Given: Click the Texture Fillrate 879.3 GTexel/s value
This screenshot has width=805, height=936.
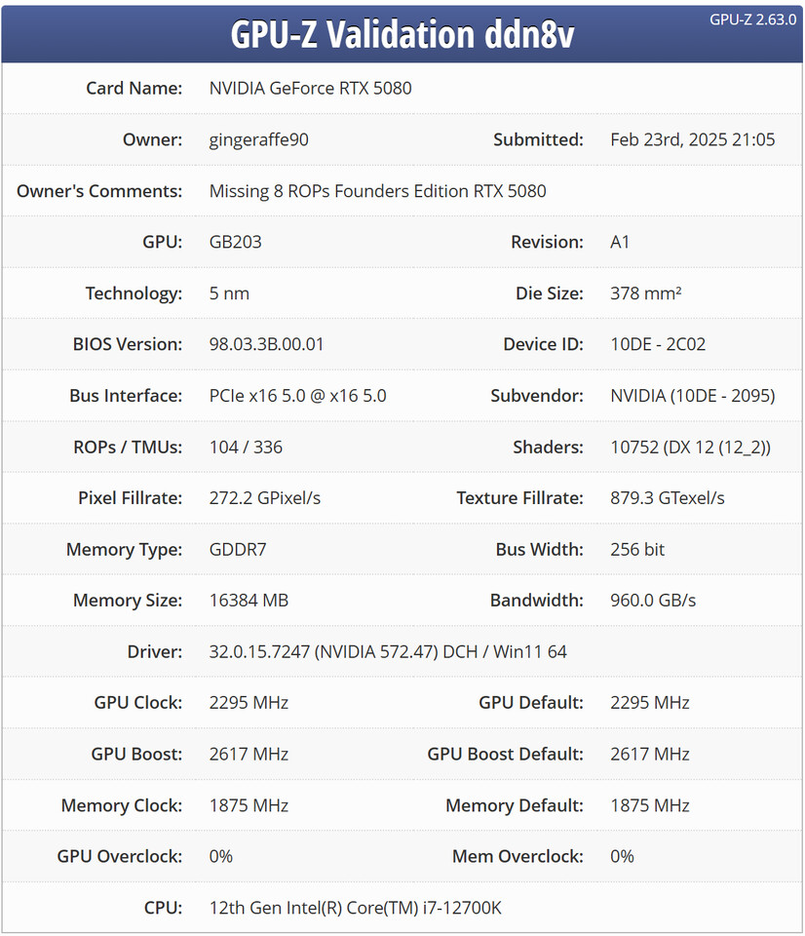Looking at the screenshot, I should (668, 498).
